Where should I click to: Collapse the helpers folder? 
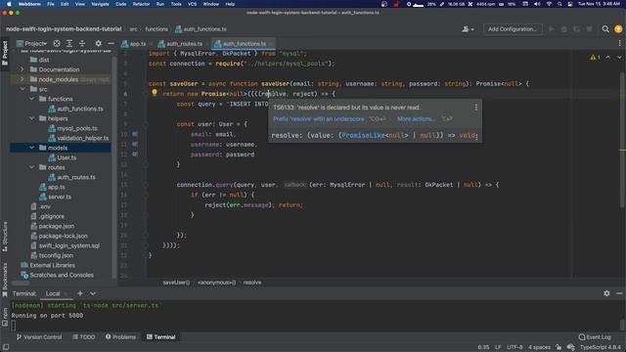click(32, 118)
